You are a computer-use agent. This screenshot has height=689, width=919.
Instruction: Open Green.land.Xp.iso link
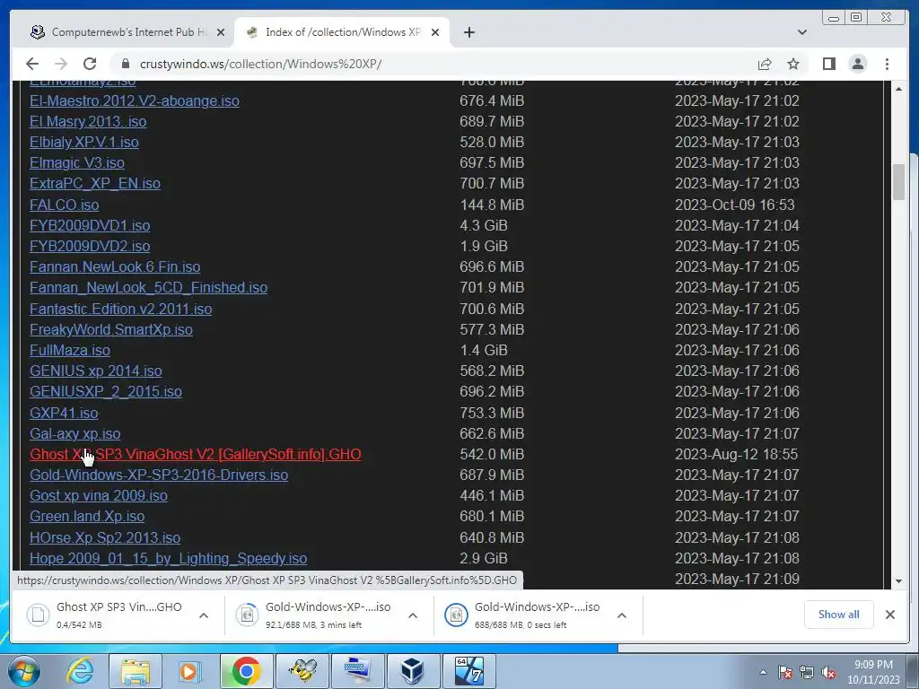(x=87, y=516)
